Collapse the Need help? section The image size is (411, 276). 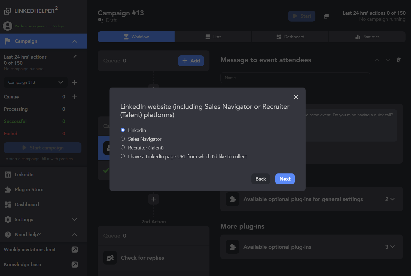(75, 235)
